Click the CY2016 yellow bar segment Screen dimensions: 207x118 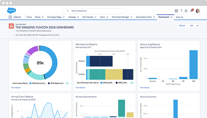pos(114,74)
